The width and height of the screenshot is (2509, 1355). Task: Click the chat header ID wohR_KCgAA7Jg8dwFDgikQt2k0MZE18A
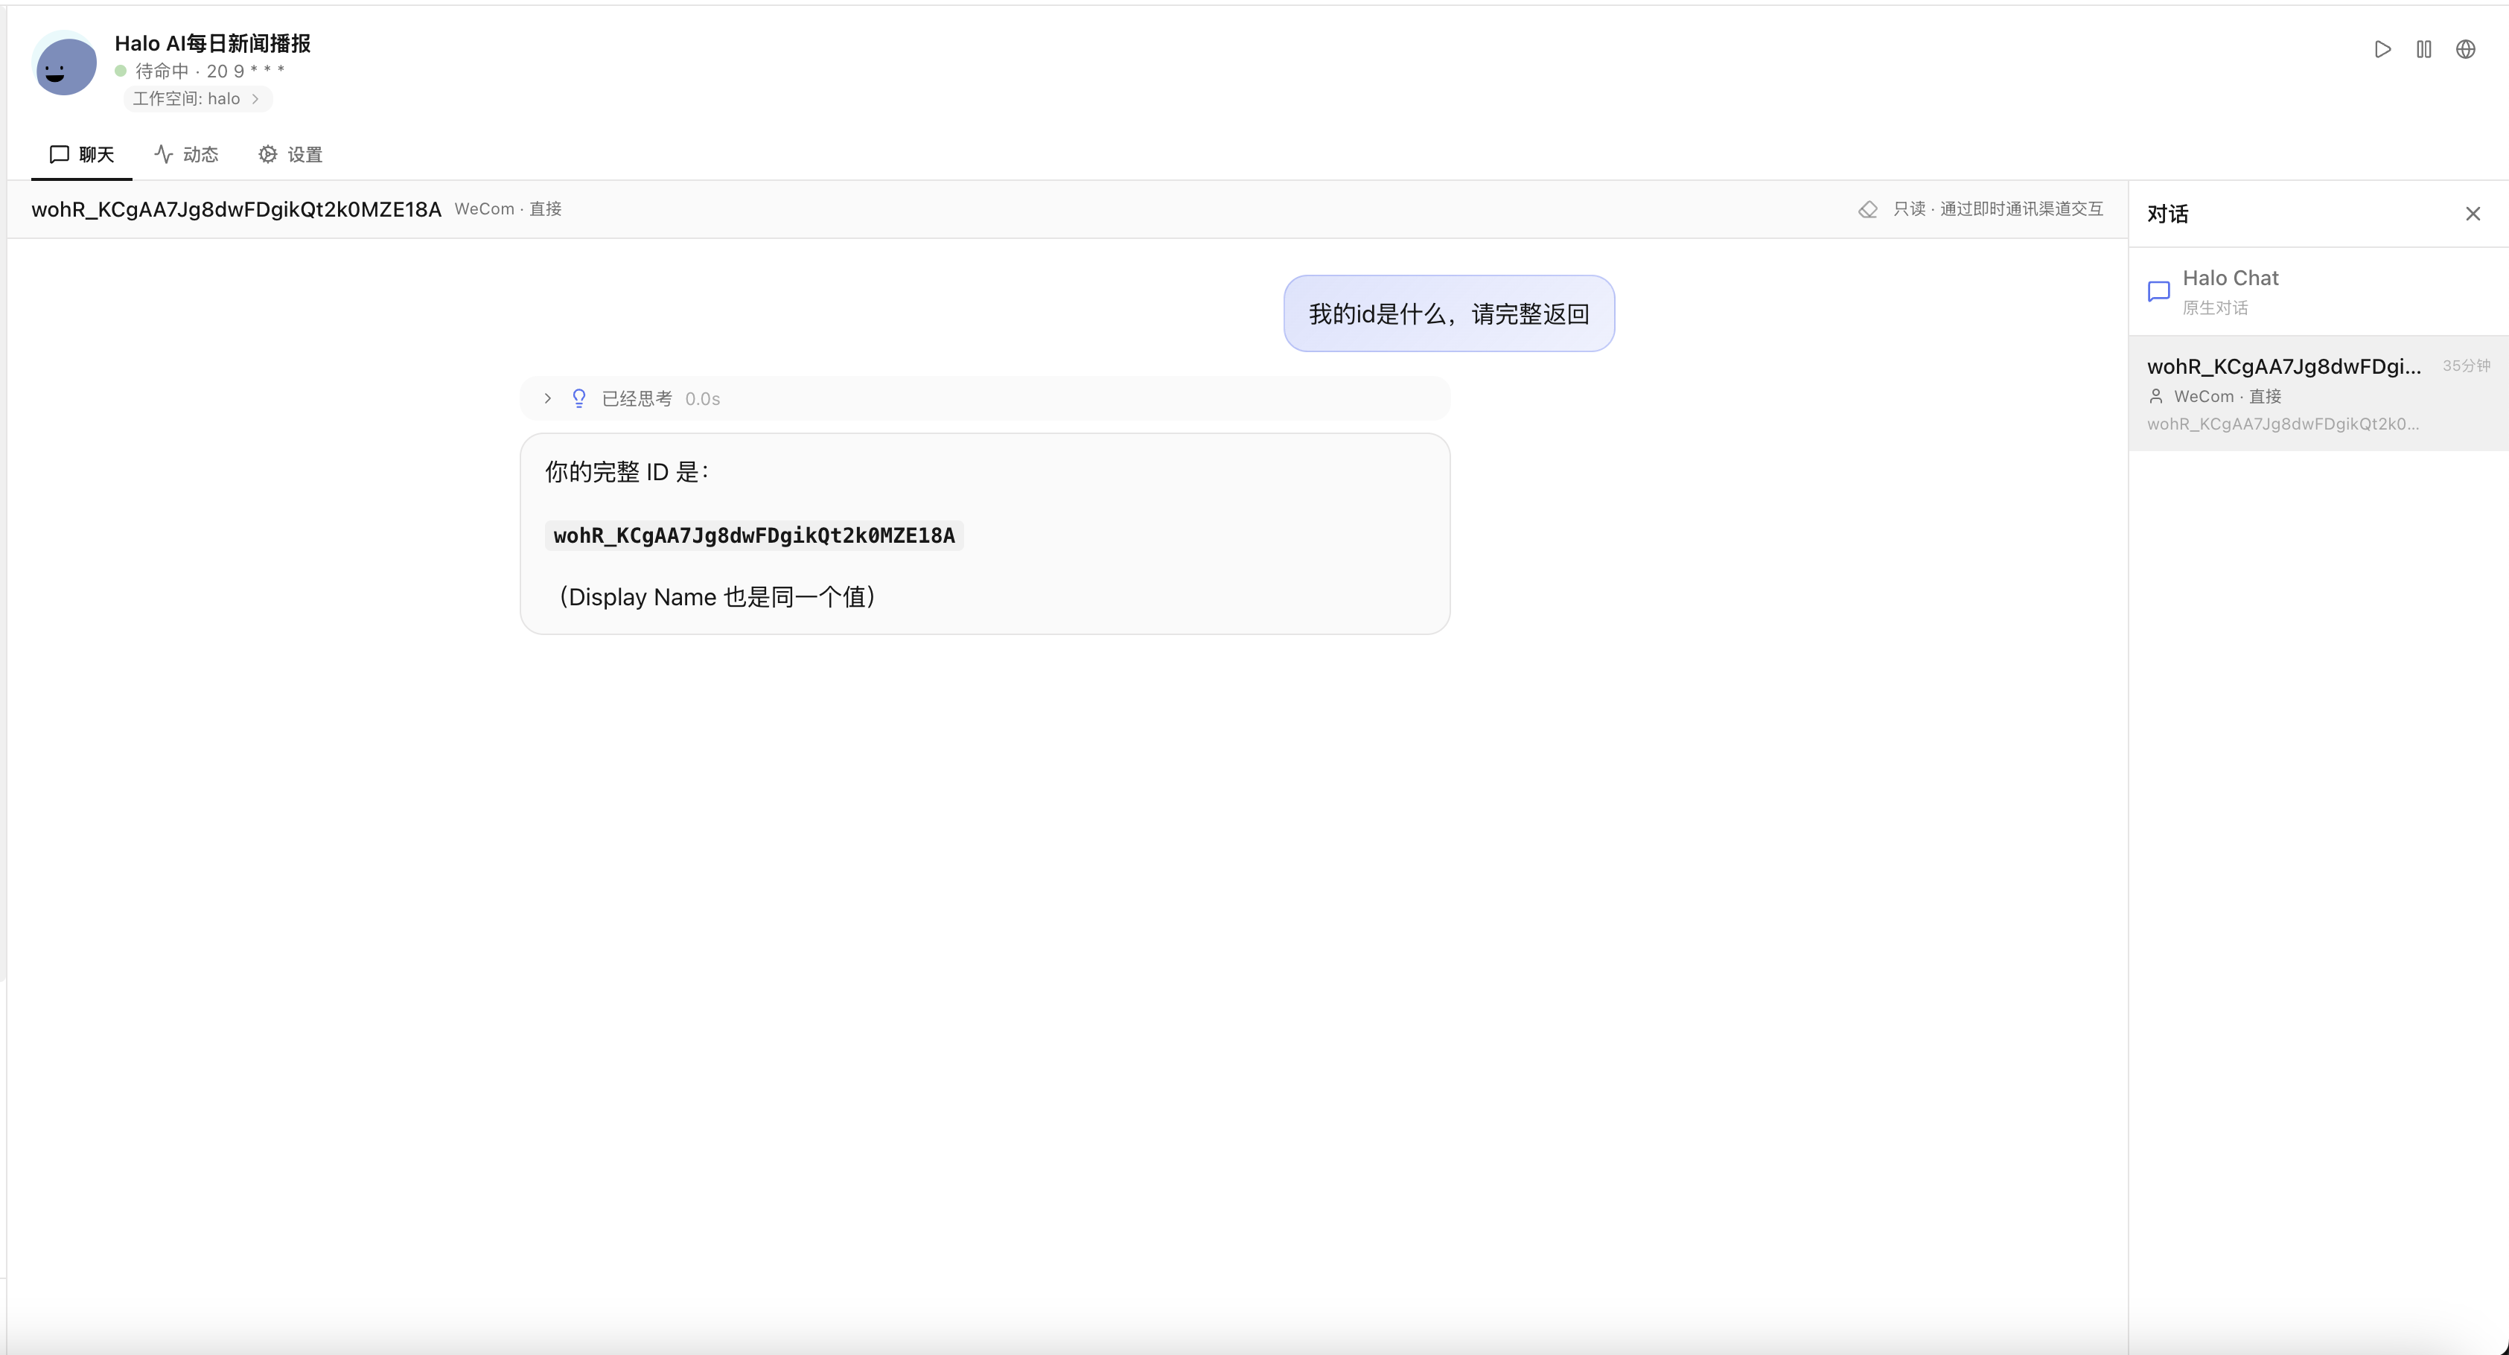(x=237, y=209)
